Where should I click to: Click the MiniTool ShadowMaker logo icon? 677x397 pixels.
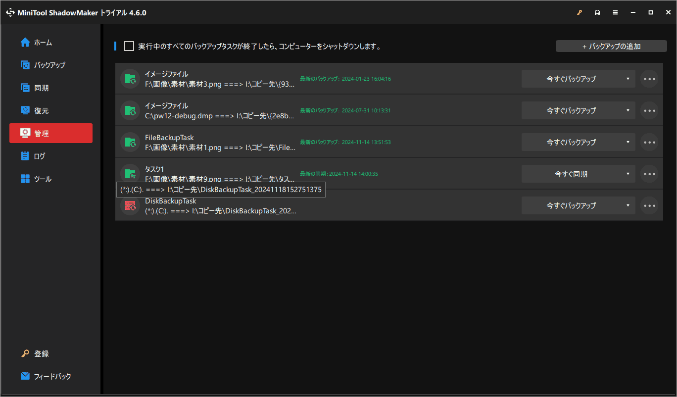click(10, 12)
